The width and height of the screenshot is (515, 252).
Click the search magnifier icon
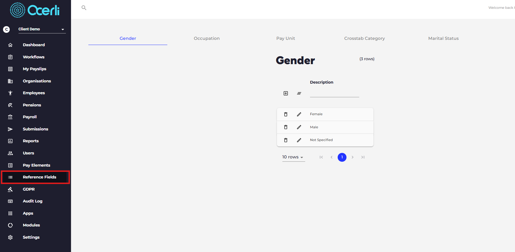point(84,8)
